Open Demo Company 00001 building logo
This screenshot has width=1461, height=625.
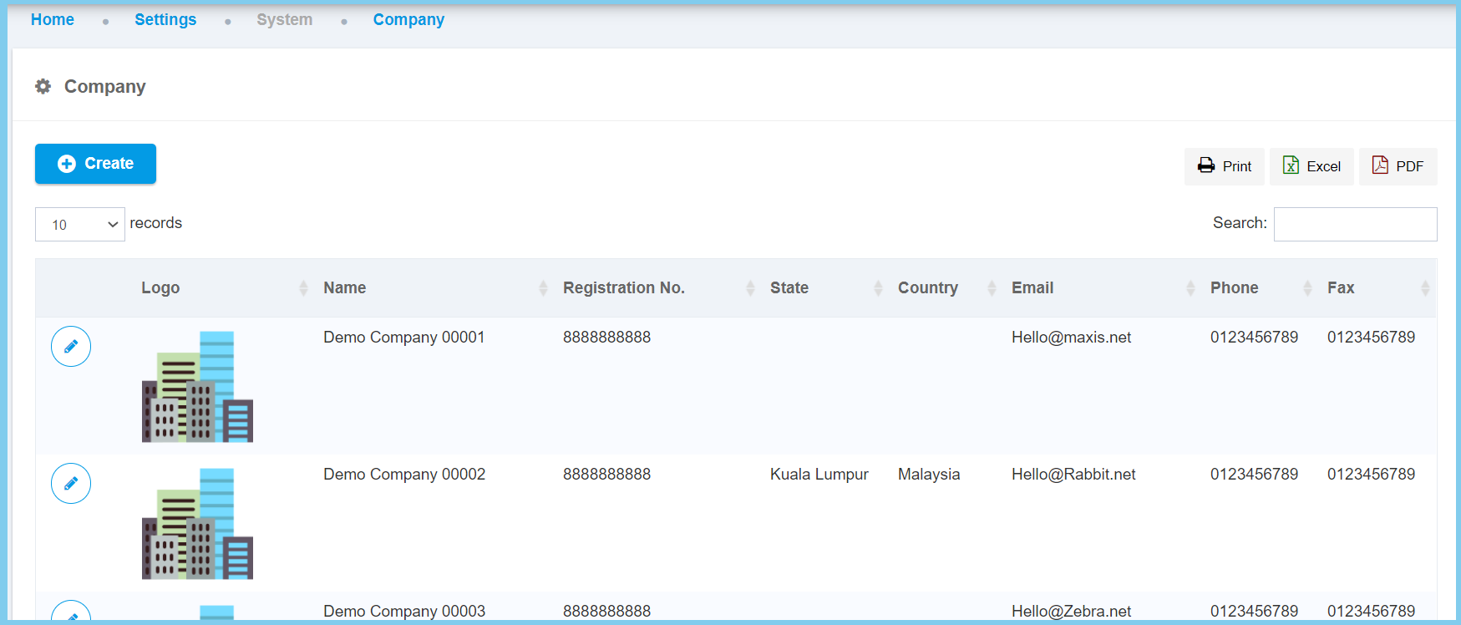(x=197, y=386)
